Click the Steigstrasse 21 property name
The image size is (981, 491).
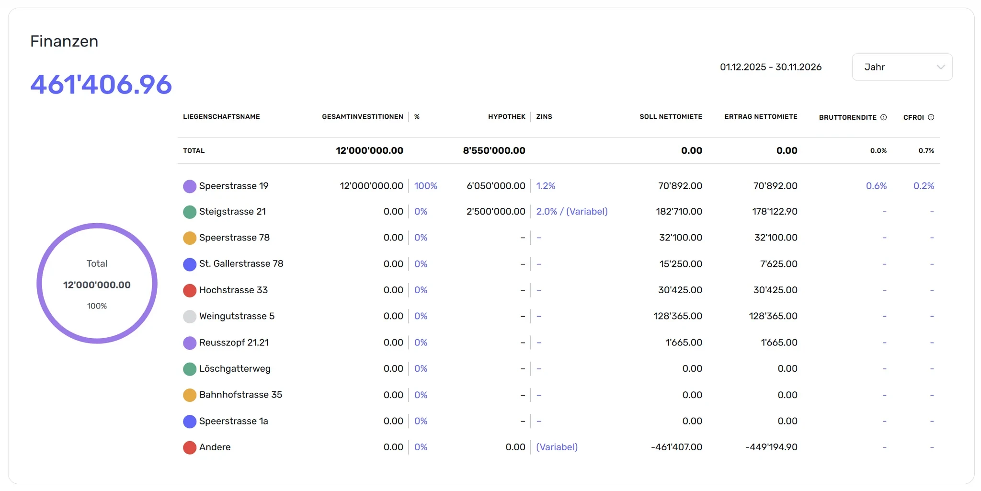pos(232,212)
